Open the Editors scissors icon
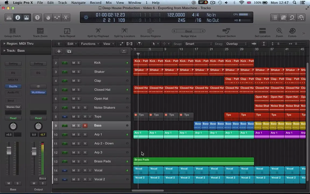310x194 pixels. 66,18
